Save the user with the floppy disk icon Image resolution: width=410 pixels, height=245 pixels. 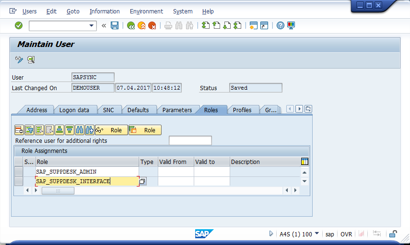(115, 25)
